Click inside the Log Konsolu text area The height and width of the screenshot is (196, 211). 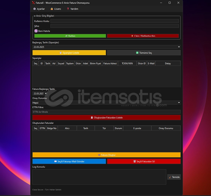(x=99, y=177)
